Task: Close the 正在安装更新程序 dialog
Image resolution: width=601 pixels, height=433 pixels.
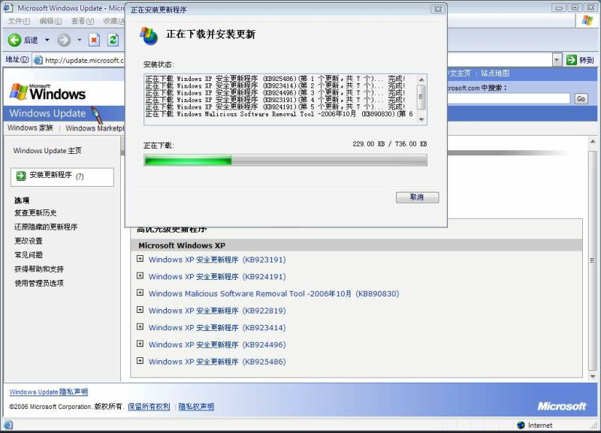Action: point(438,9)
